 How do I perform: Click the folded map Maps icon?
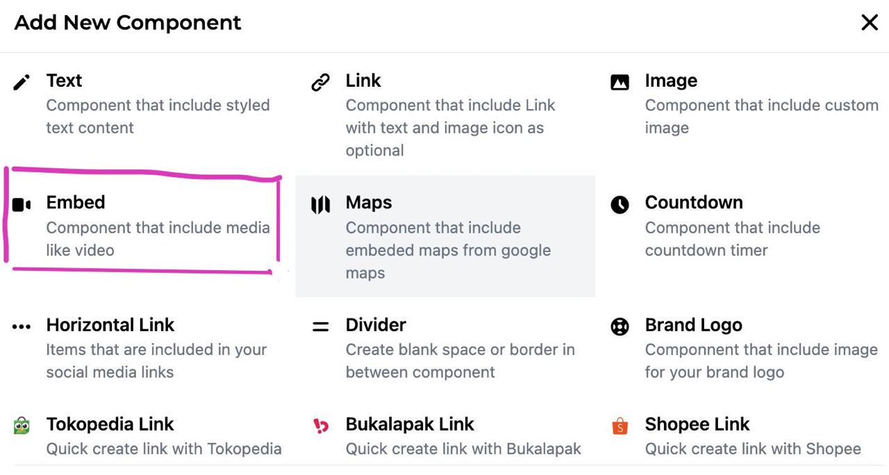pyautogui.click(x=320, y=205)
